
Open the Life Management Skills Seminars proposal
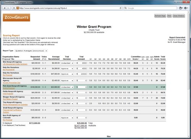[x=15, y=64]
